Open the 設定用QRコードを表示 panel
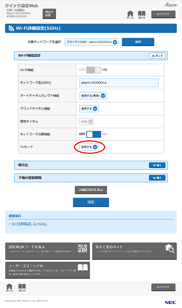 [x=47, y=251]
